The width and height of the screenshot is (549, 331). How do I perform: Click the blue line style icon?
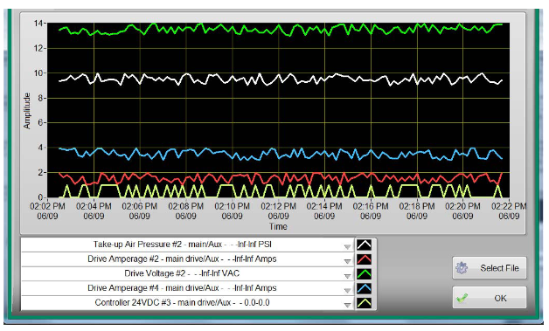(x=364, y=288)
